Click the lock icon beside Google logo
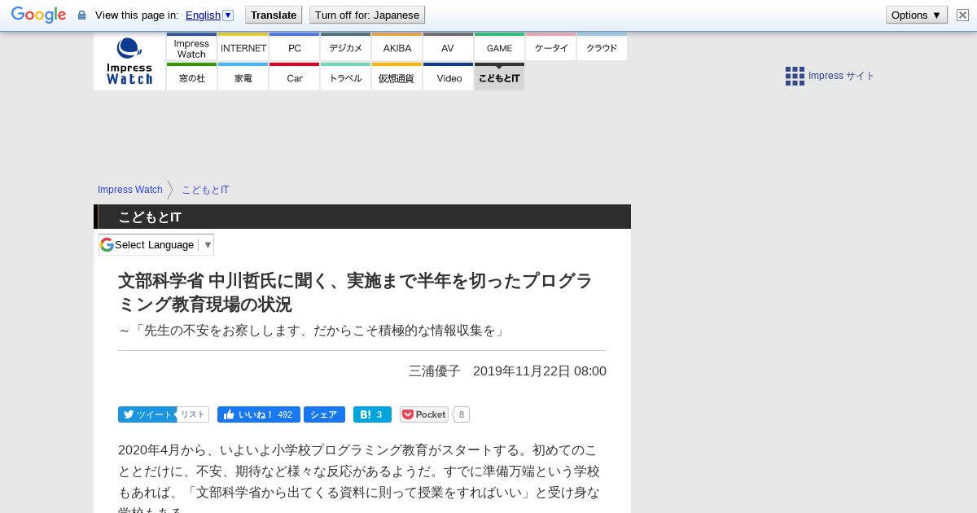 click(x=81, y=15)
